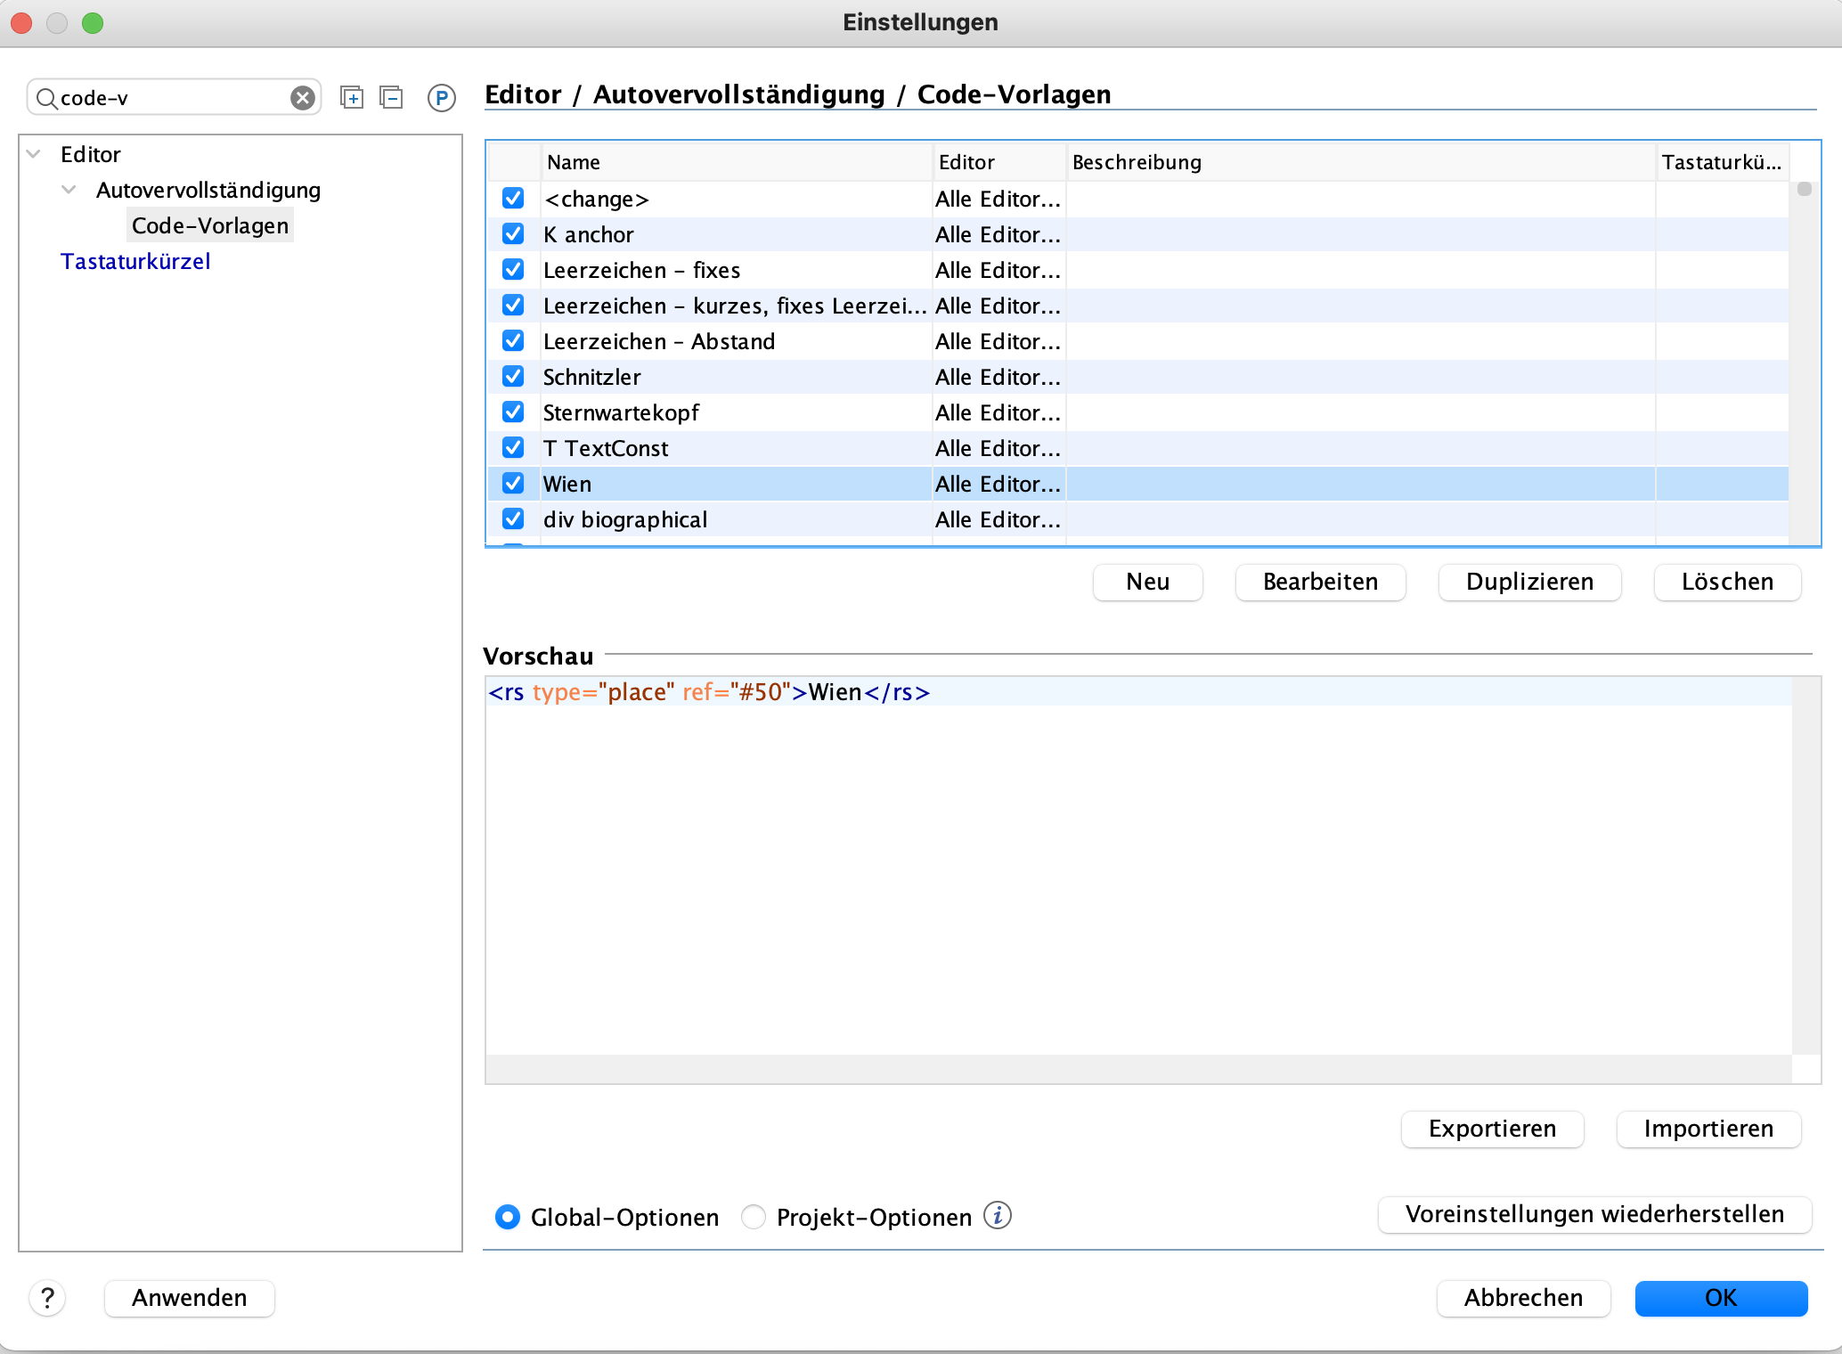
Task: Toggle the Sternwartekopf checkbox
Action: [513, 412]
